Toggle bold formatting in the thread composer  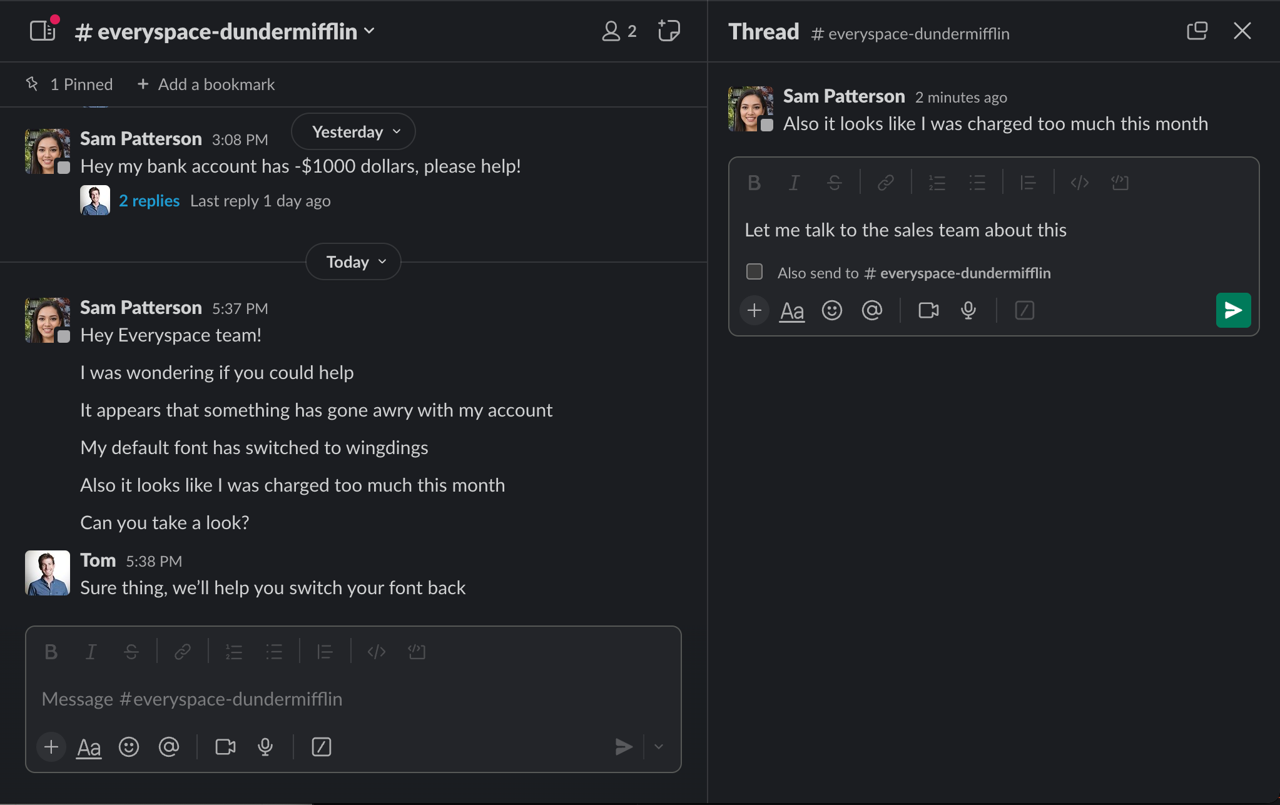click(x=754, y=183)
